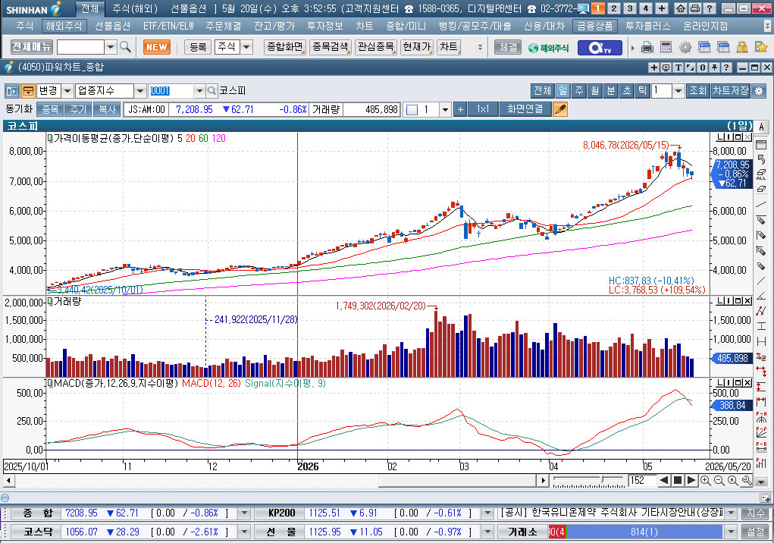The image size is (774, 543).
Task: Click the 조회 query button
Action: 697,91
